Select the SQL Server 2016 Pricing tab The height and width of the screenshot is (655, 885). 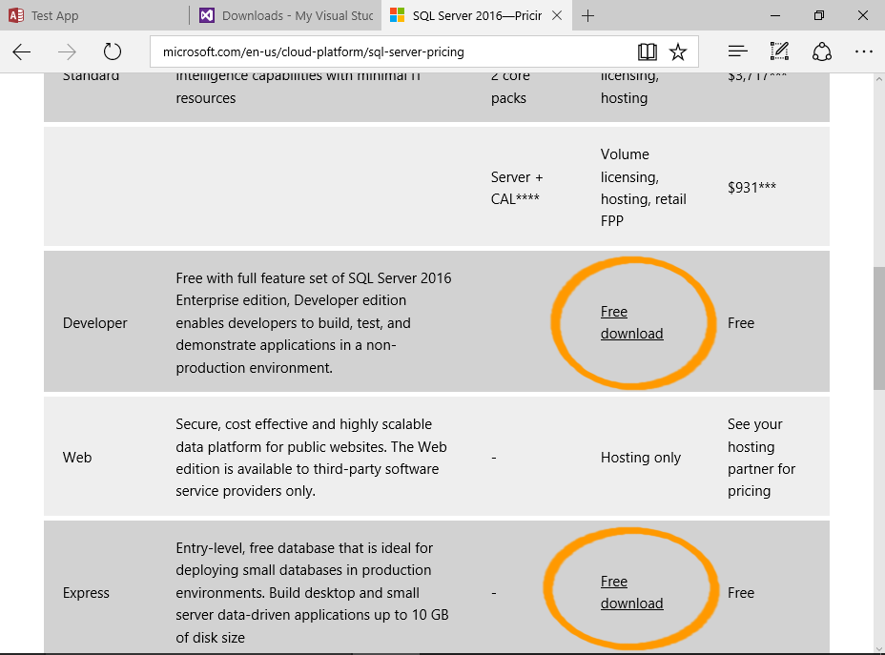(x=467, y=15)
